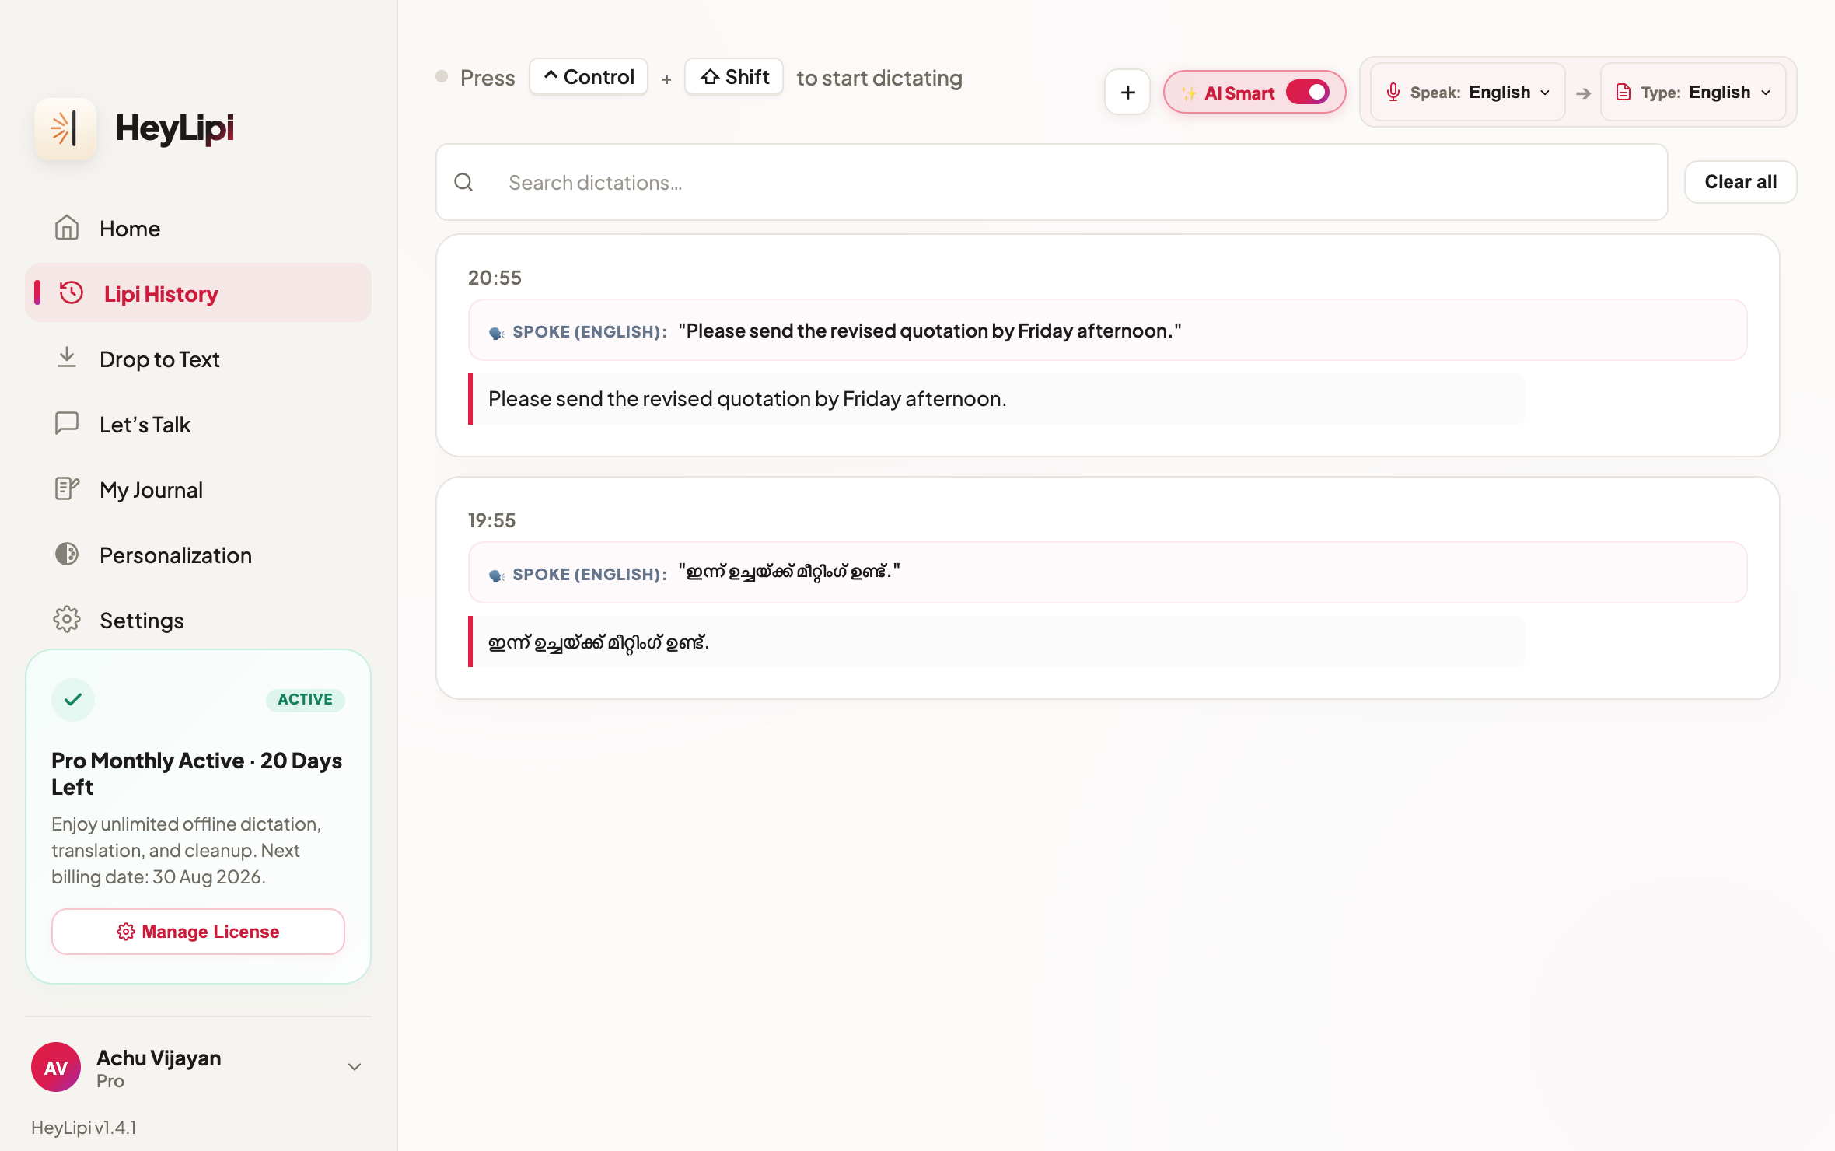
Task: Click the transcribed Malayalam output text
Action: tap(599, 642)
